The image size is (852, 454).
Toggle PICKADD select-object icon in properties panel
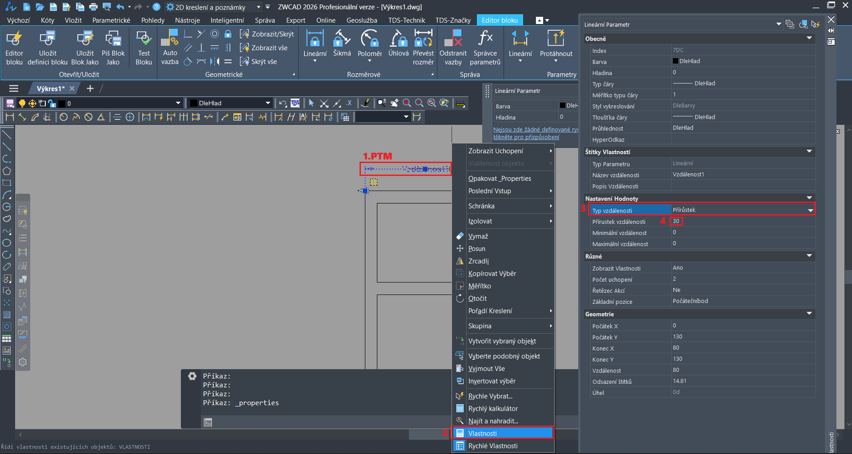(790, 24)
